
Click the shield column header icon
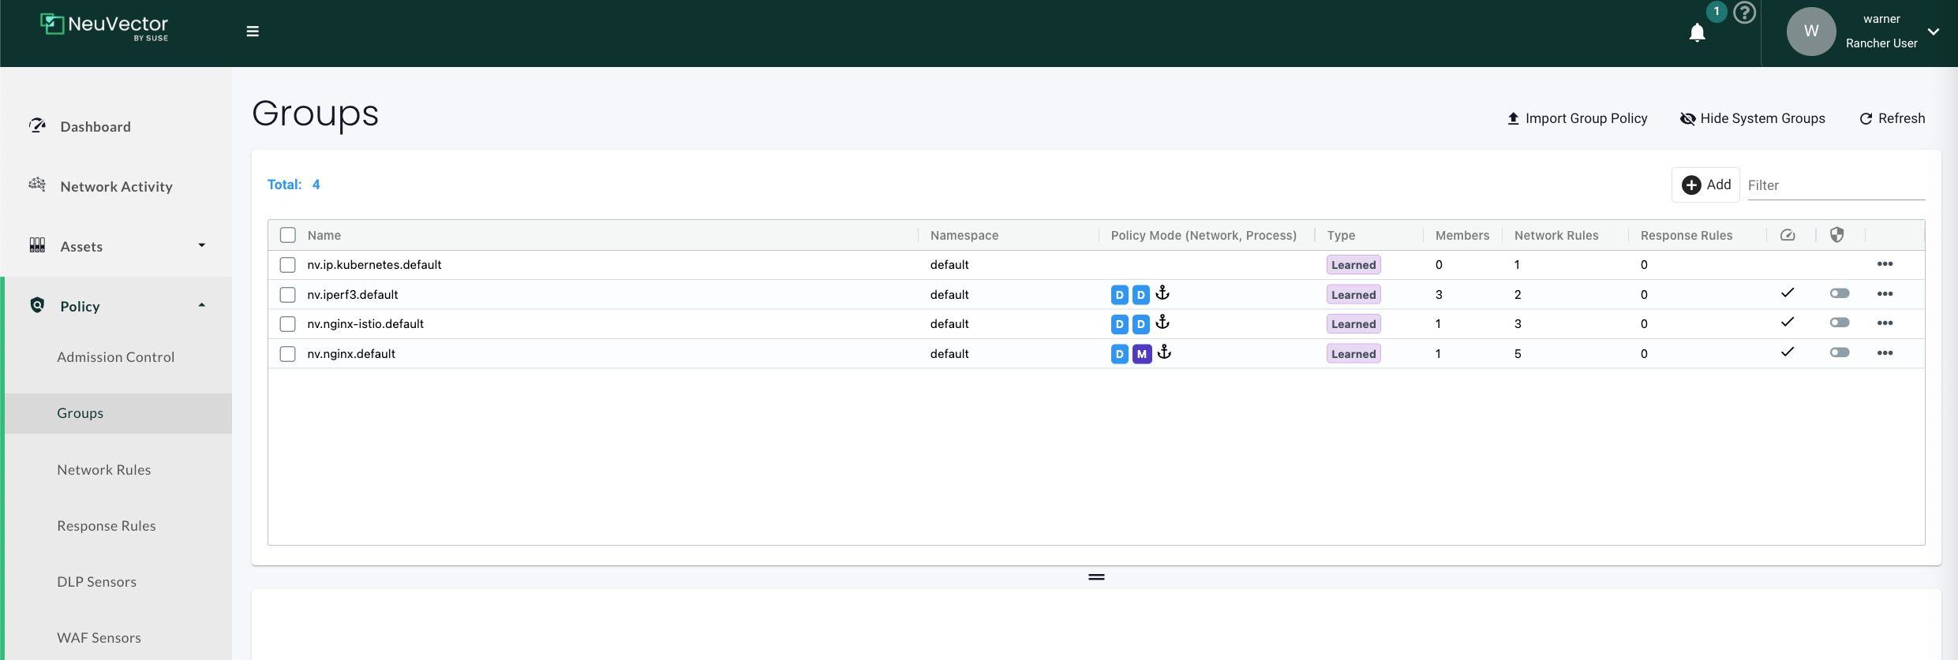(x=1836, y=235)
